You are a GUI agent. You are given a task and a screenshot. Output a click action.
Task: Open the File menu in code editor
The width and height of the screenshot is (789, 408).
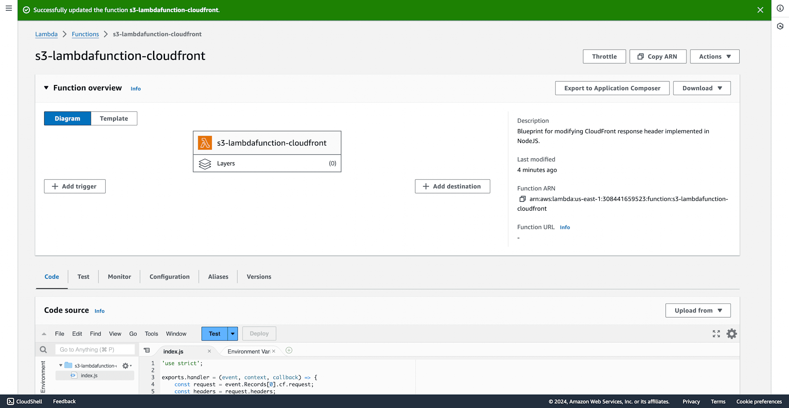click(60, 334)
